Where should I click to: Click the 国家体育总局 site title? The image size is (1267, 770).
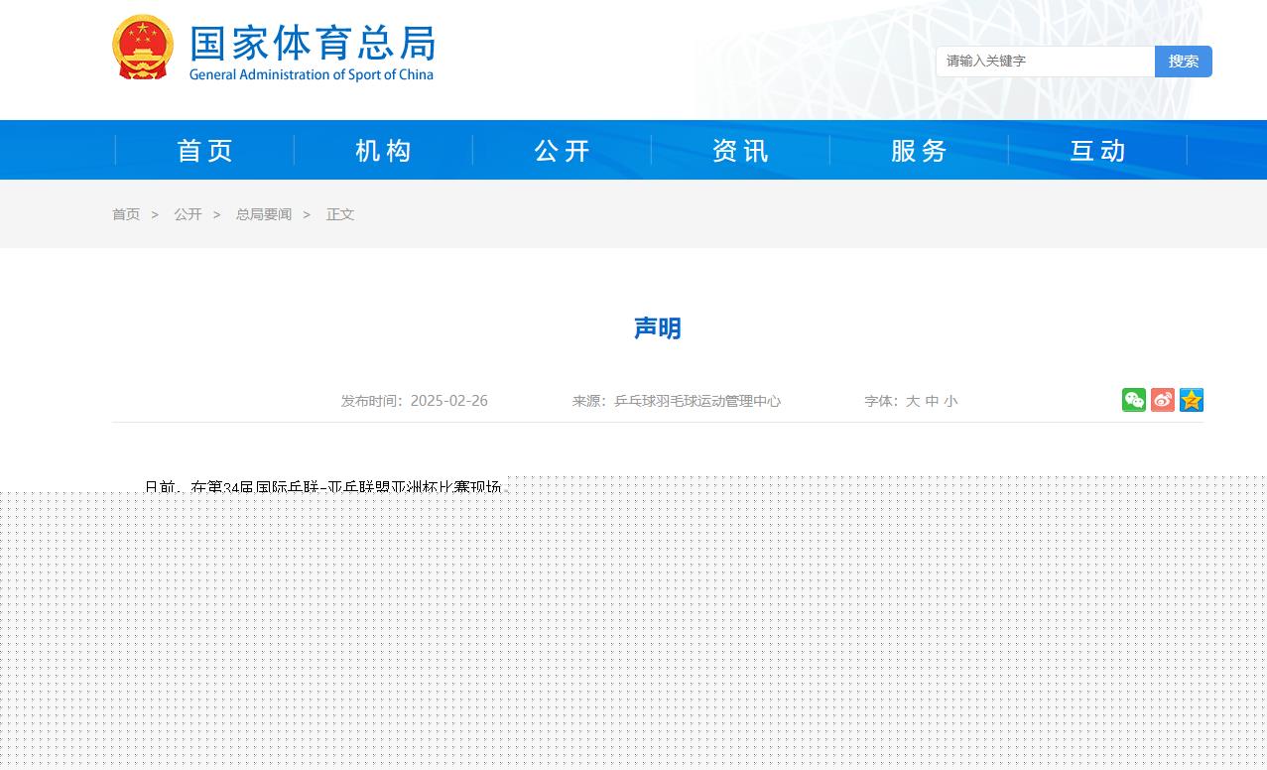coord(312,45)
